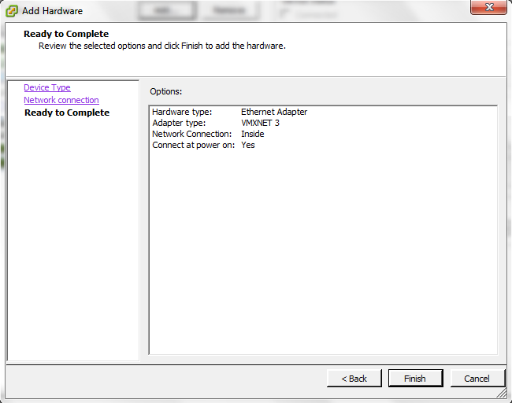Go to the Device Type step

tap(46, 87)
